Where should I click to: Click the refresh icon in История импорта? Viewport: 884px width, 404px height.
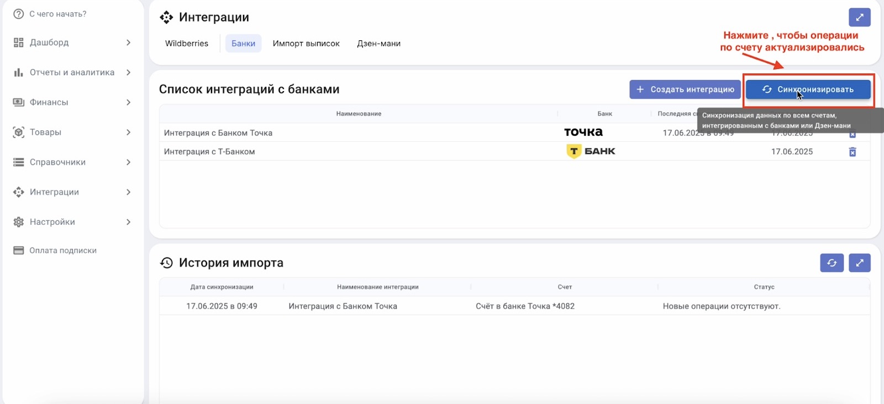pos(832,263)
